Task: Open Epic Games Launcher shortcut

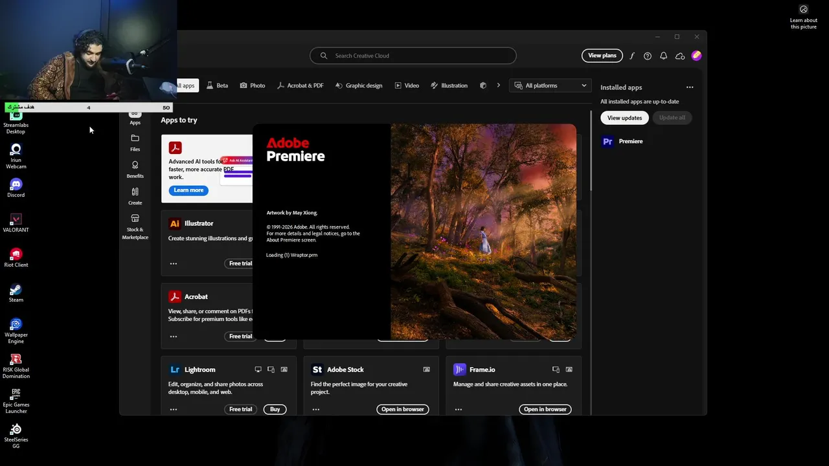Action: tap(16, 401)
